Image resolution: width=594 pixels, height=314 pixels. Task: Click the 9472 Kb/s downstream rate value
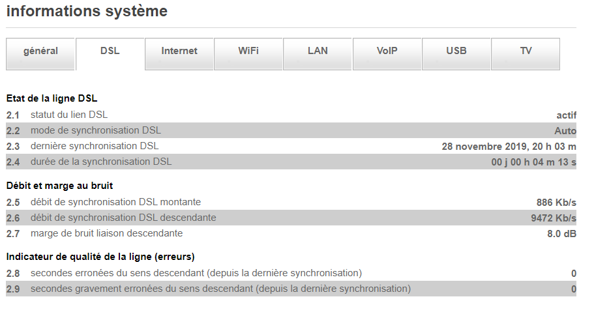pos(554,218)
